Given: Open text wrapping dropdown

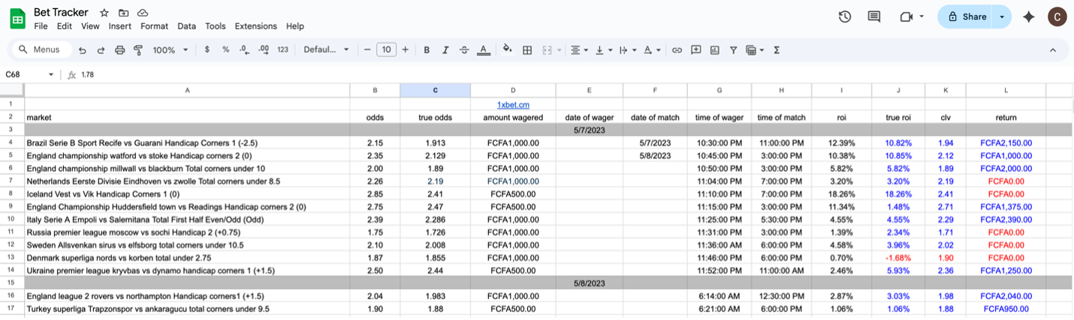Looking at the screenshot, I should coord(626,50).
